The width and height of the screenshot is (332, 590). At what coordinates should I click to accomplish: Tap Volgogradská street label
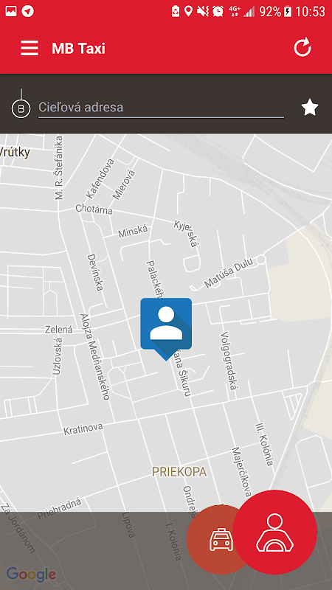pyautogui.click(x=229, y=361)
